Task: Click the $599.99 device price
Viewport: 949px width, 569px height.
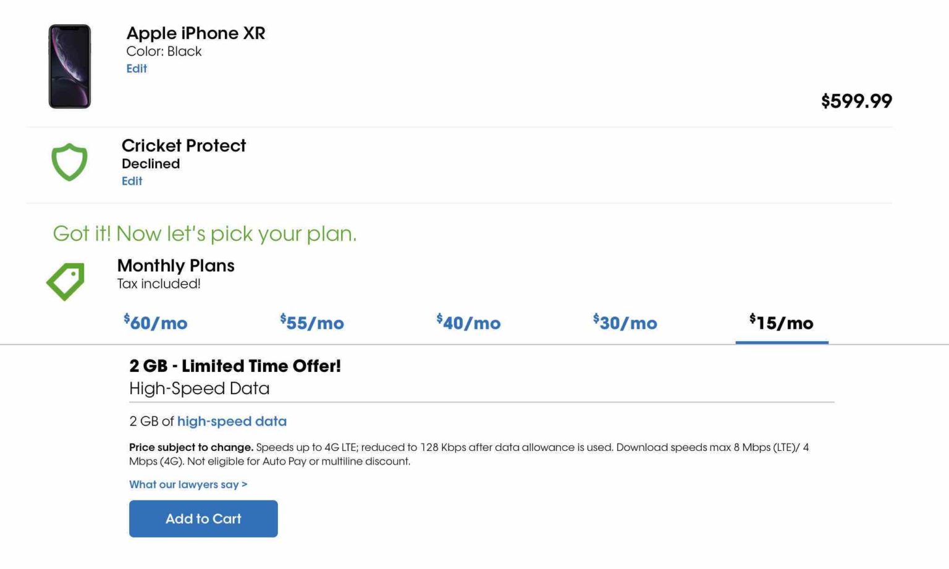Action: 856,101
